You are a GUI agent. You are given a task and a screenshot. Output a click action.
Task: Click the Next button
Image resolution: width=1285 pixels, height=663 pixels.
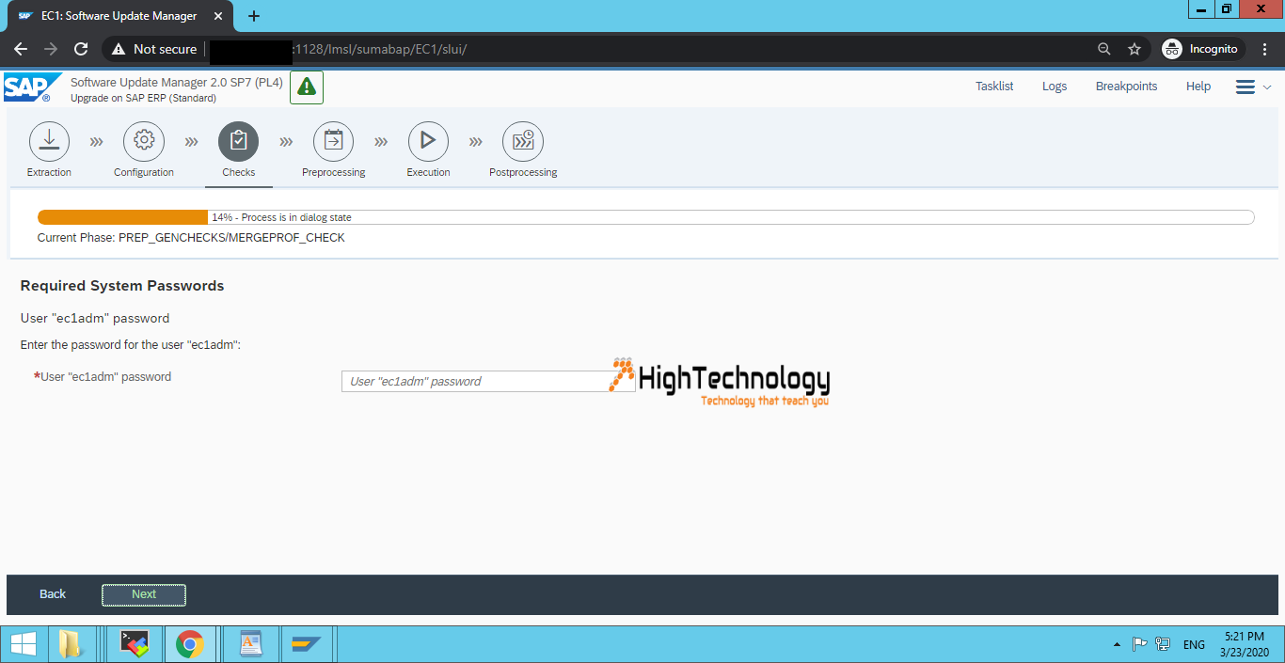click(x=144, y=594)
